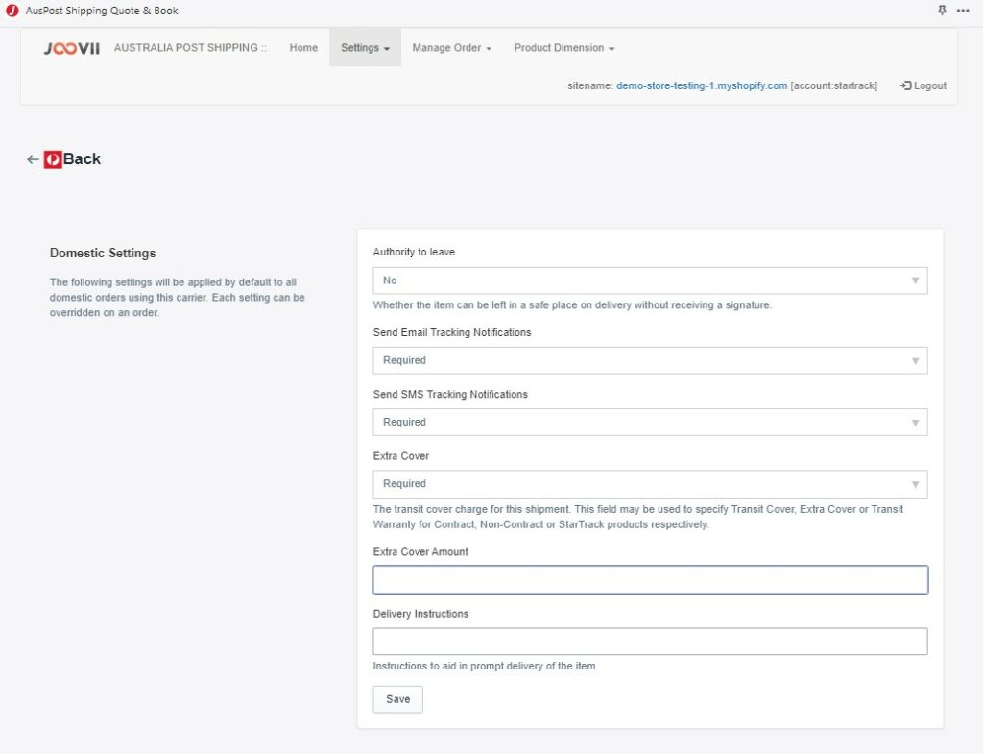Click the red AusPost app icon in title bar

pyautogui.click(x=12, y=10)
